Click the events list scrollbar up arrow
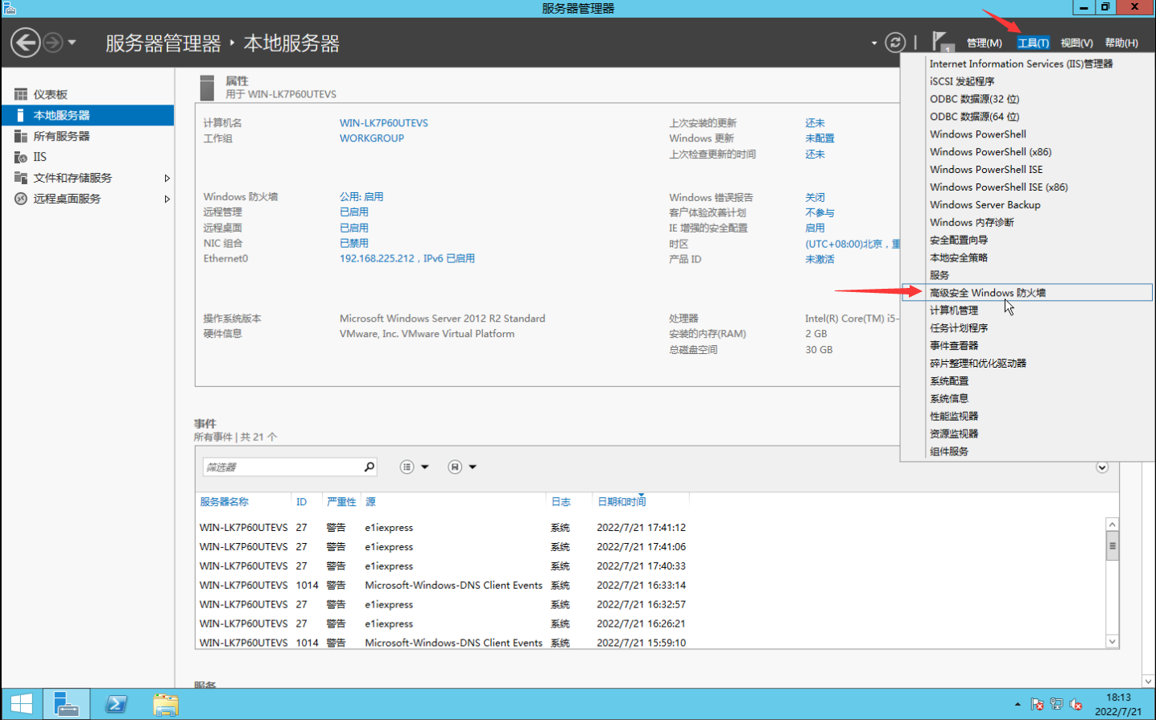Viewport: 1156px width, 720px height. [x=1113, y=525]
